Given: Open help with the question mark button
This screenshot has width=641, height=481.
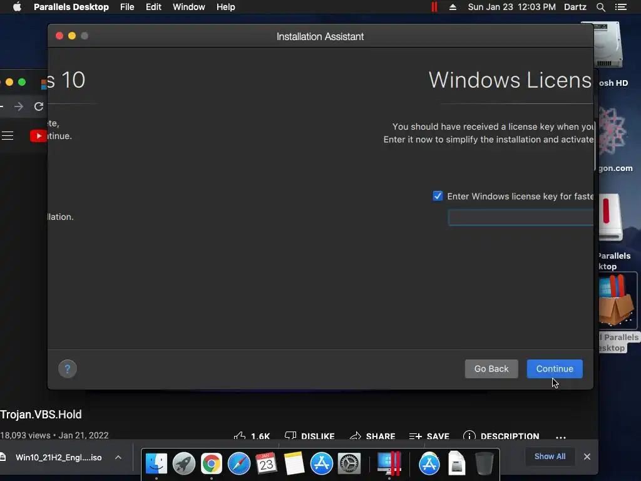Looking at the screenshot, I should tap(68, 369).
